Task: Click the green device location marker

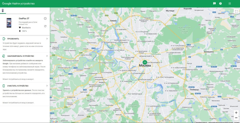Action: pyautogui.click(x=145, y=62)
